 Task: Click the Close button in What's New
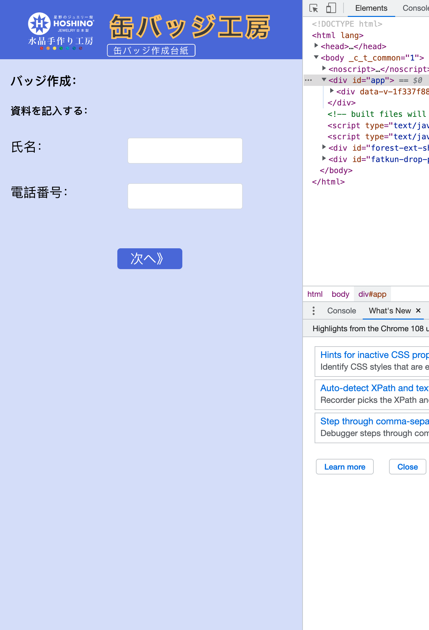click(408, 467)
